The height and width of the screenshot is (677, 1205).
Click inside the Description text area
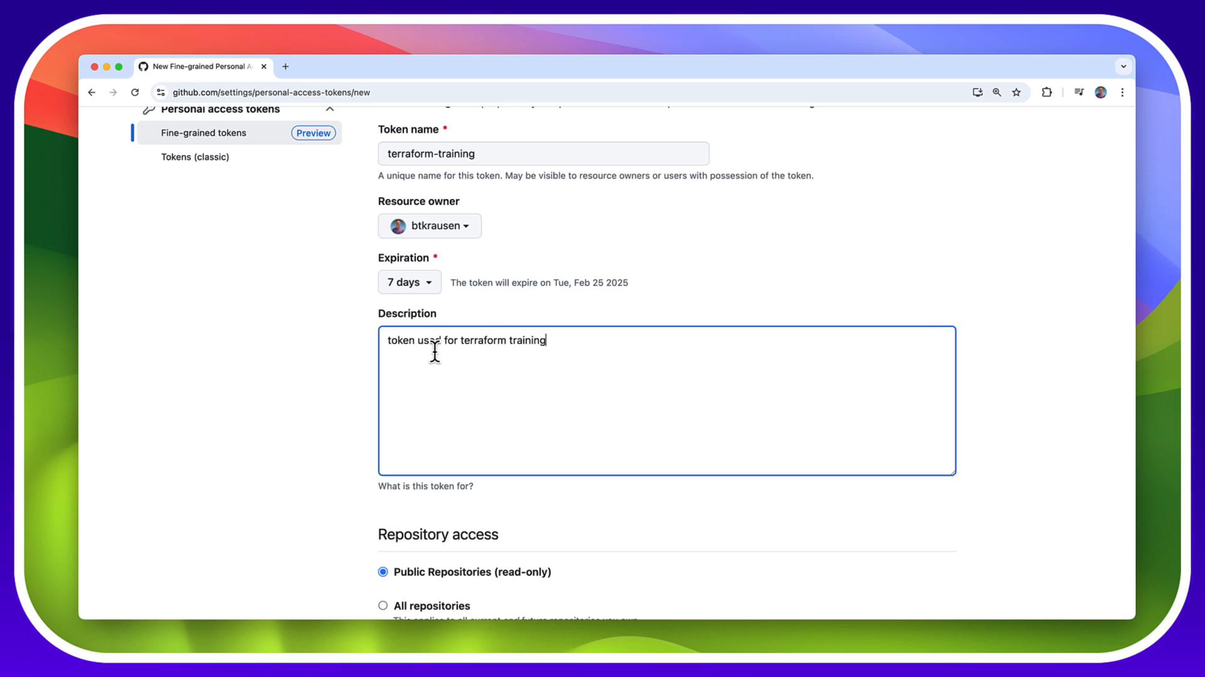coord(667,401)
